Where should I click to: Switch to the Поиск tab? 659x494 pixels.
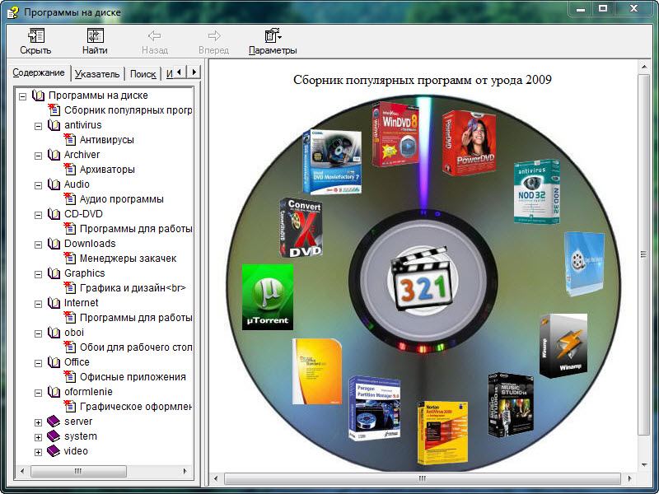[143, 74]
